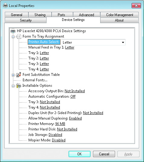Collapse the Form To Tray Assignment node
Screen dimensions: 144x162
coord(13,37)
